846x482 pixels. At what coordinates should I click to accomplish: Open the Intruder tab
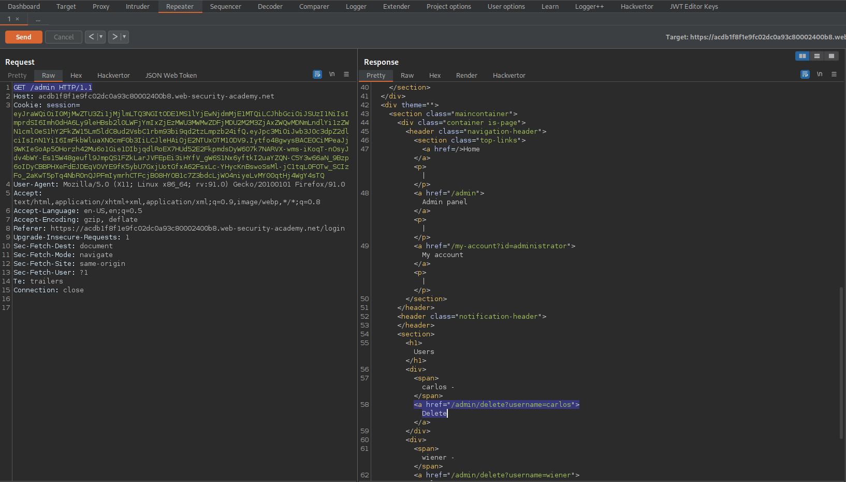pos(137,7)
